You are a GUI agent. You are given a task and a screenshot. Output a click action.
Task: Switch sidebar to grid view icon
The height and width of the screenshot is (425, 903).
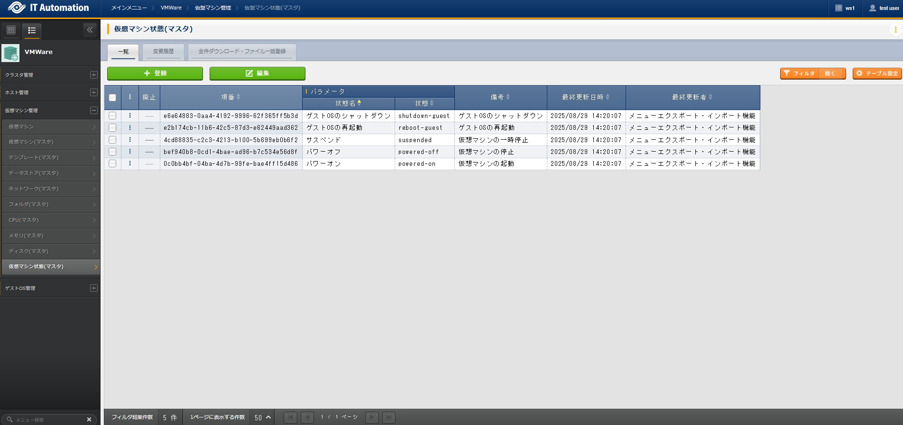coord(11,30)
